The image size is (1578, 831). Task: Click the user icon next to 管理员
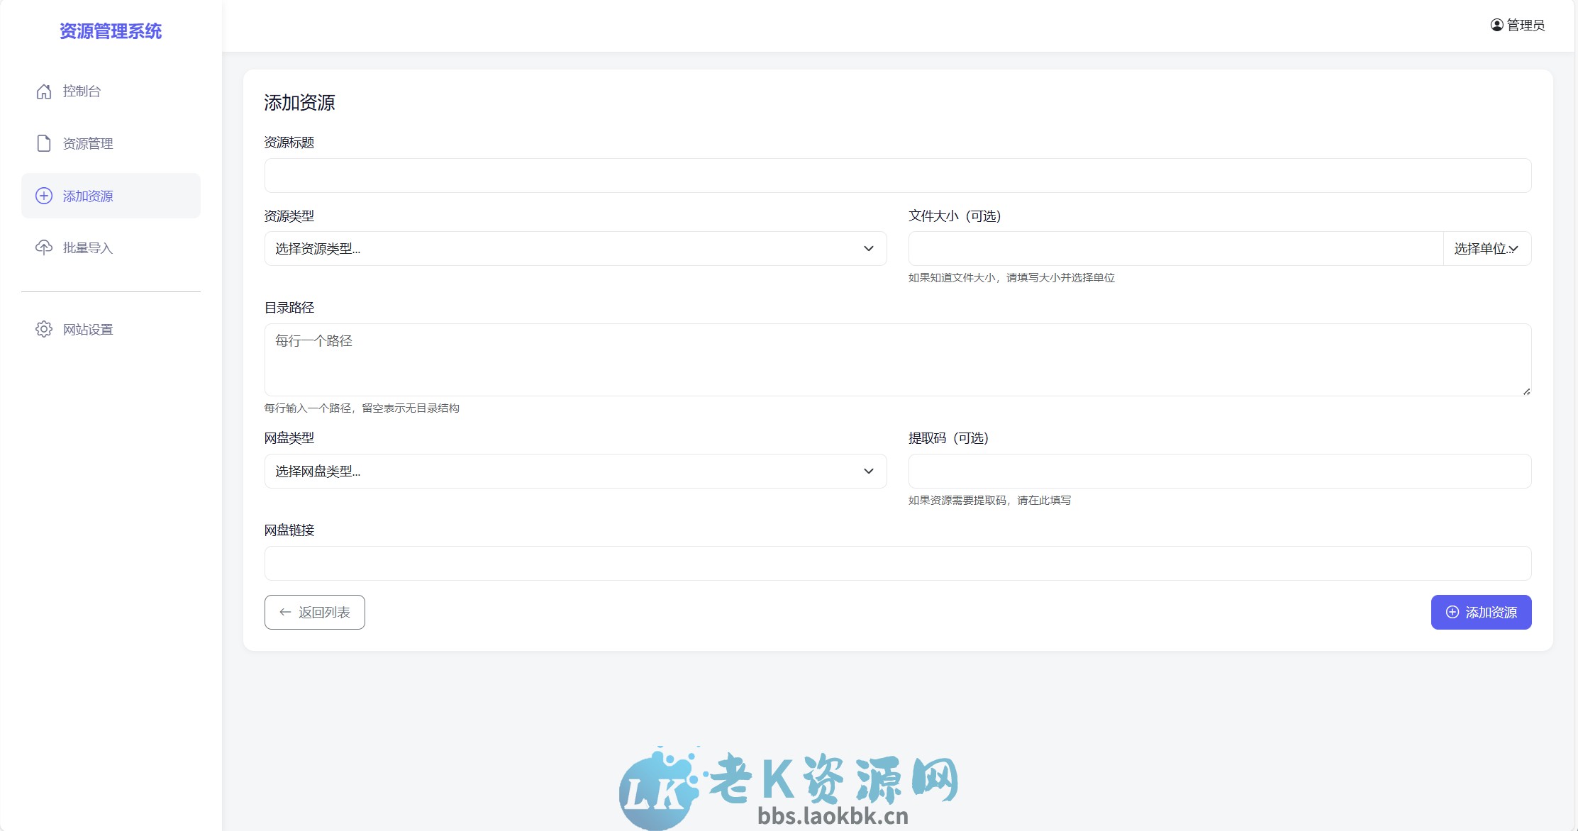coord(1496,25)
